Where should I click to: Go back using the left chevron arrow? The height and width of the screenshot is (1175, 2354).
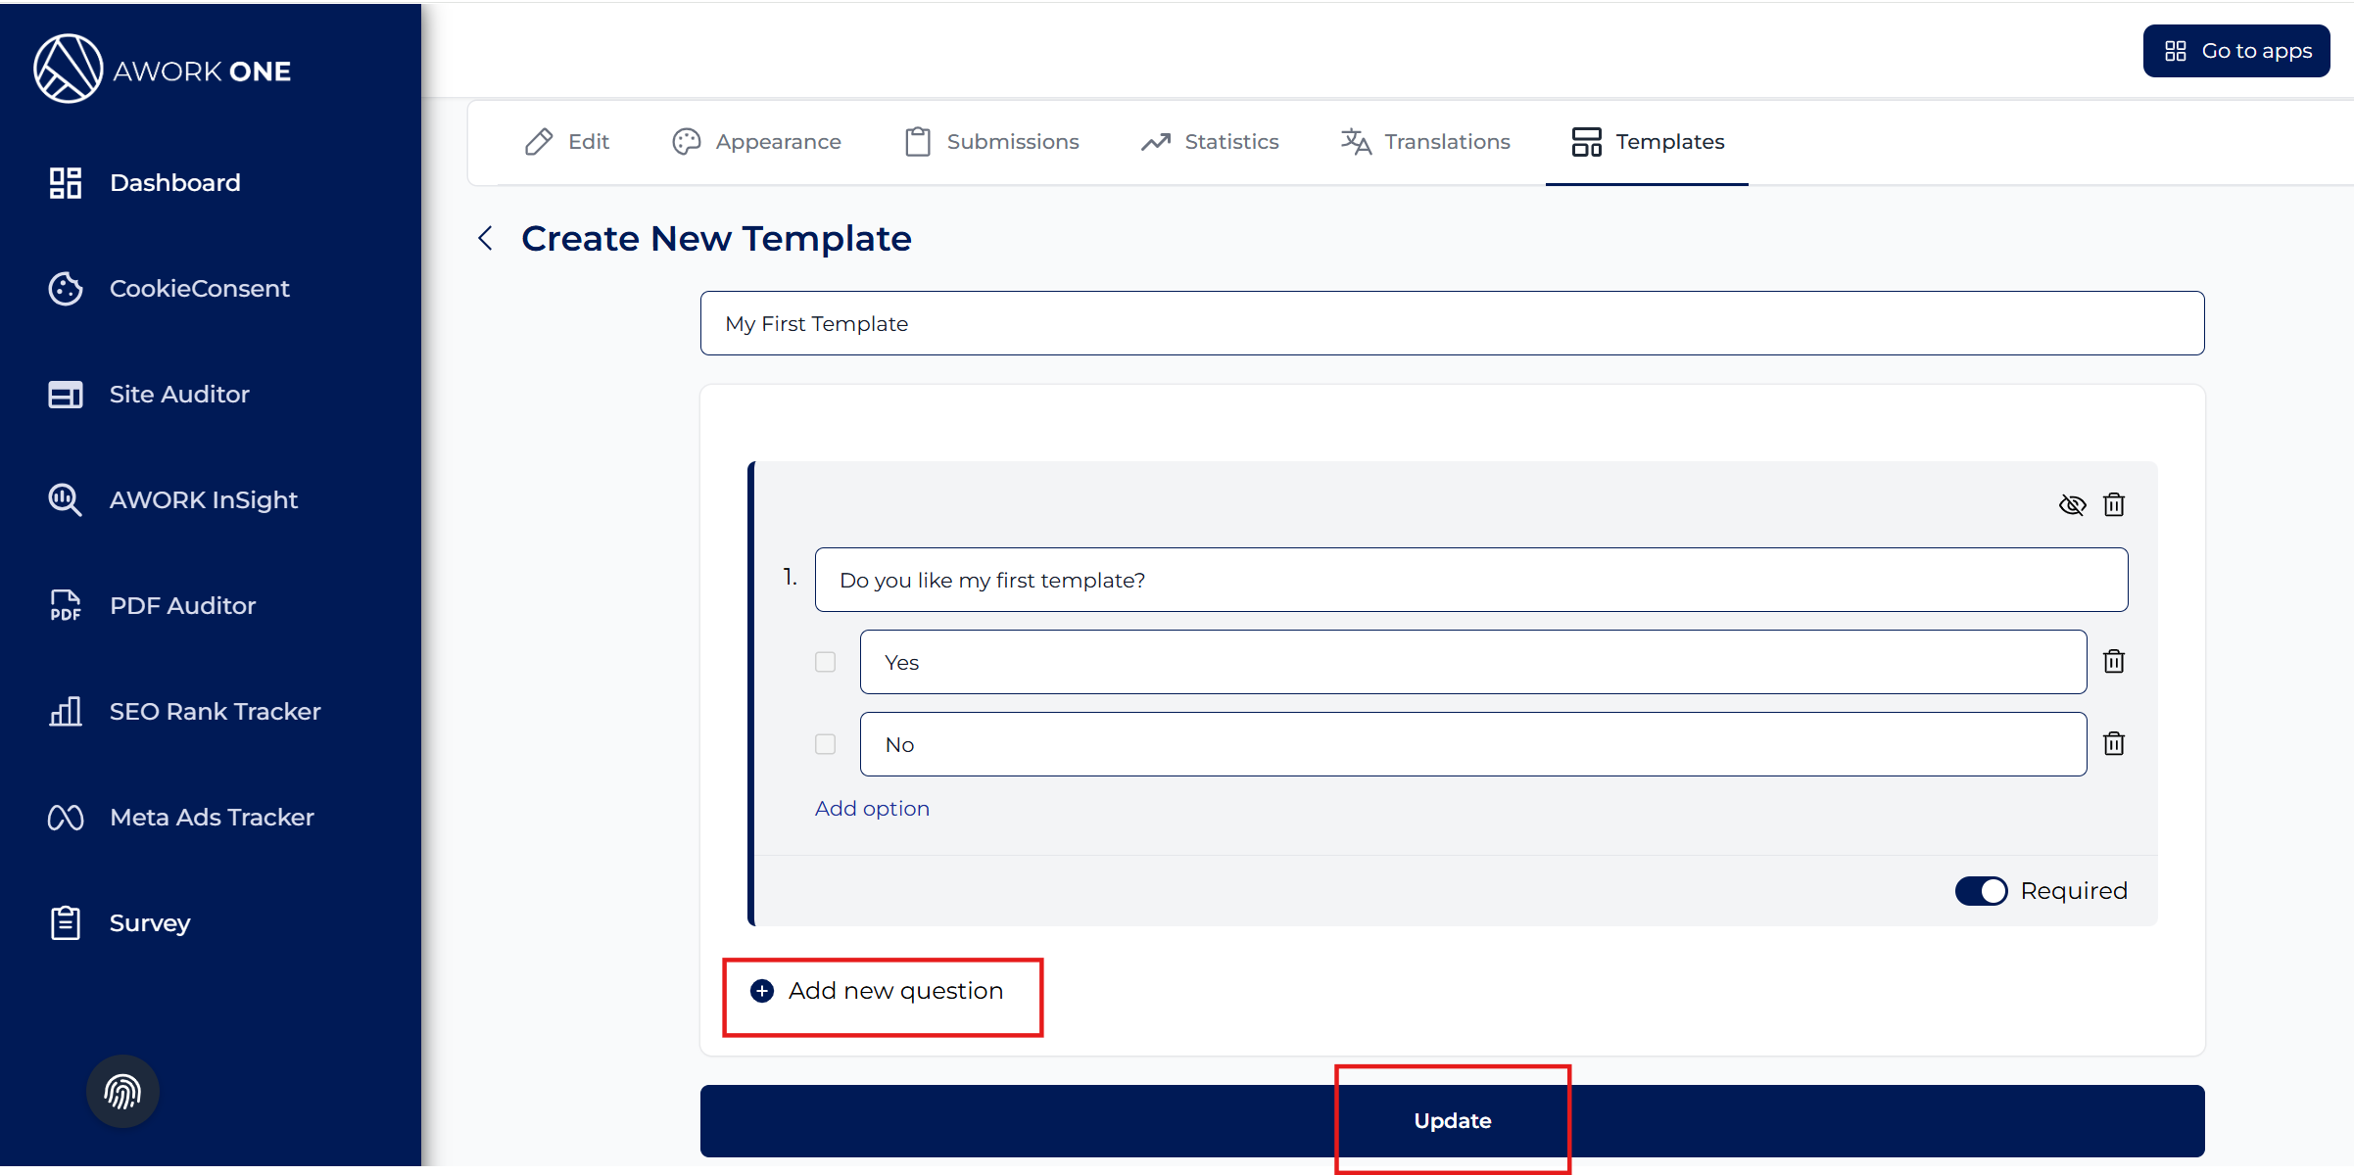coord(485,238)
